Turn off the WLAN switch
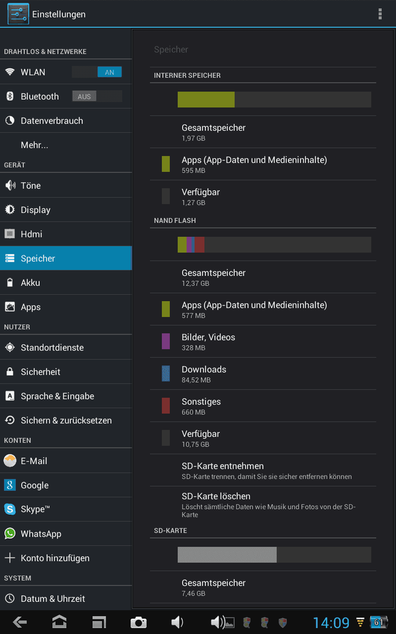The width and height of the screenshot is (396, 634). coord(97,72)
